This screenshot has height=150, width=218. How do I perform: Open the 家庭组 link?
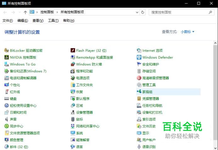tap(147, 92)
